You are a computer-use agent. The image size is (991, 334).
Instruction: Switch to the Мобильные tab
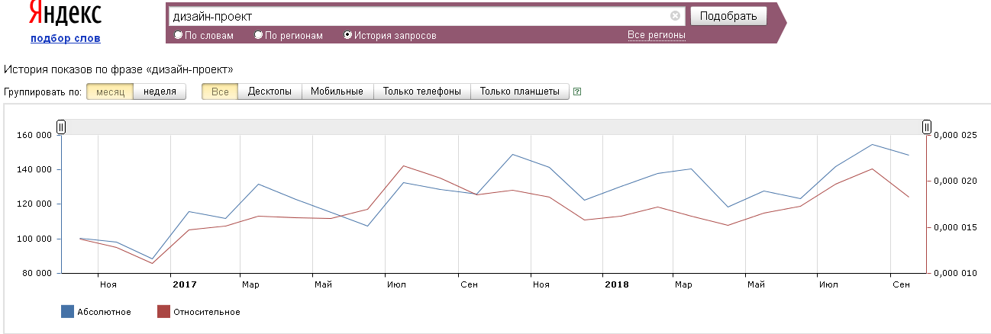coord(337,92)
